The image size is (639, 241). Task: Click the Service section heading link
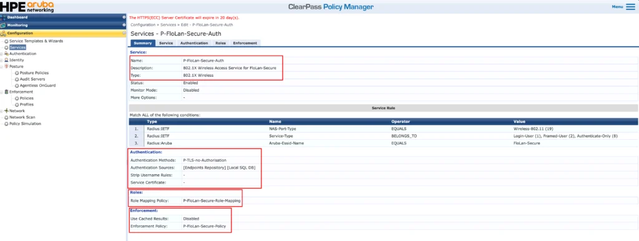[x=138, y=52]
